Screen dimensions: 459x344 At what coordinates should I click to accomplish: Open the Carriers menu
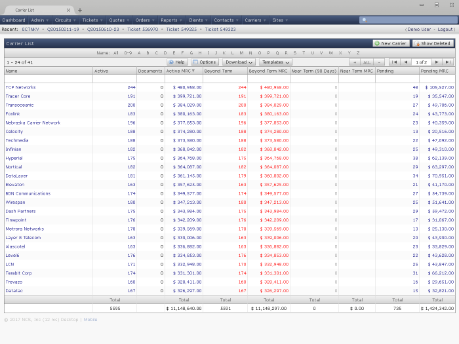254,20
